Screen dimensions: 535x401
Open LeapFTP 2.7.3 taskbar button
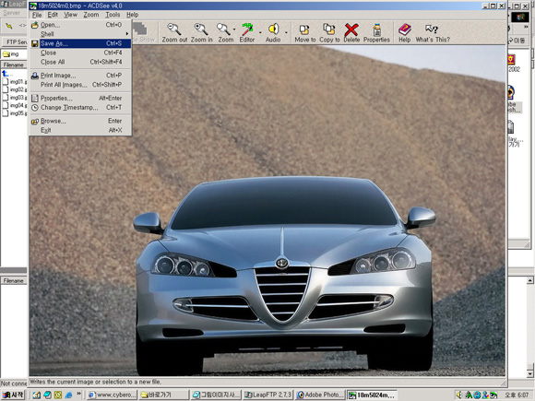268,395
